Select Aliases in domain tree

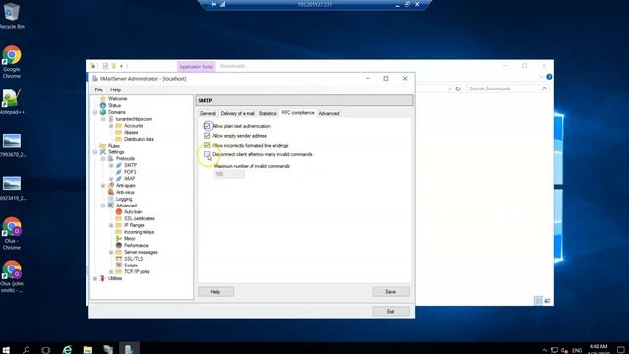click(131, 133)
